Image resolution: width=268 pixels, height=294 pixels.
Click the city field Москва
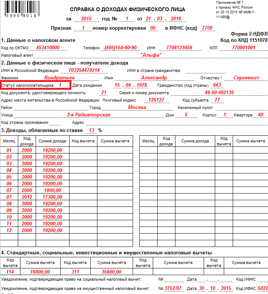[x=137, y=108]
